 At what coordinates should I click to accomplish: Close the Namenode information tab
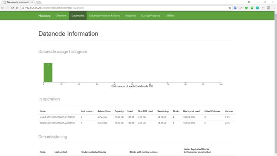point(32,2)
